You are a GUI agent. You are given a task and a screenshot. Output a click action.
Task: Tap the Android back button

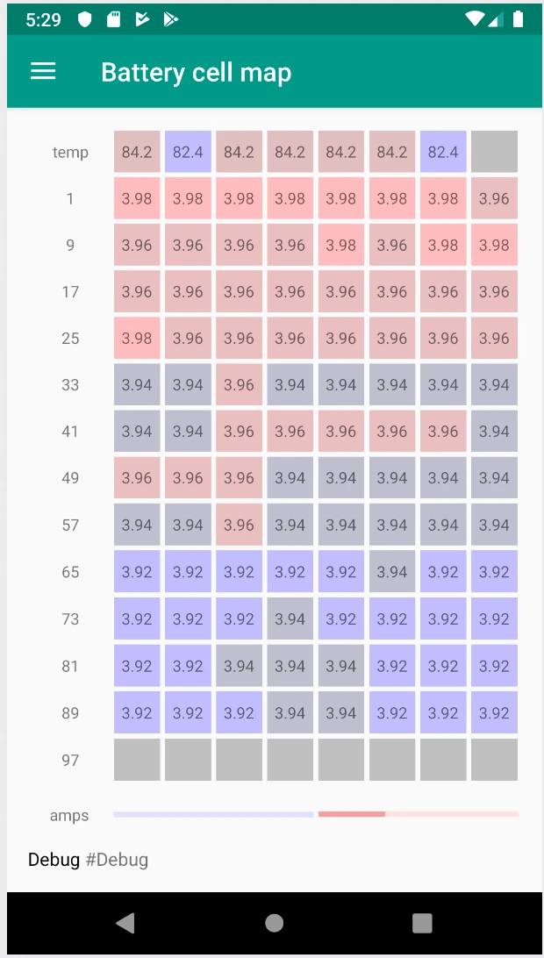125,922
